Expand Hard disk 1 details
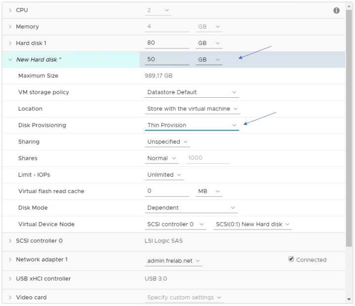This screenshot has height=306, width=355. tap(10, 43)
